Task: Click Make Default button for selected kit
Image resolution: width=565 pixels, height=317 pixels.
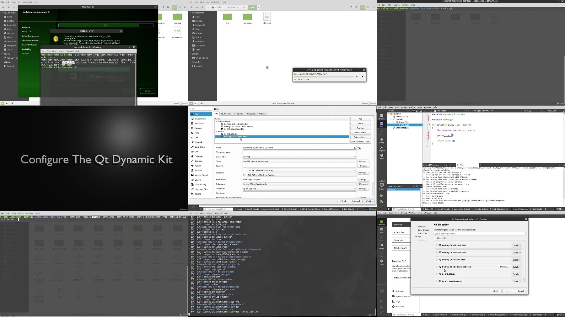Action: [360, 133]
